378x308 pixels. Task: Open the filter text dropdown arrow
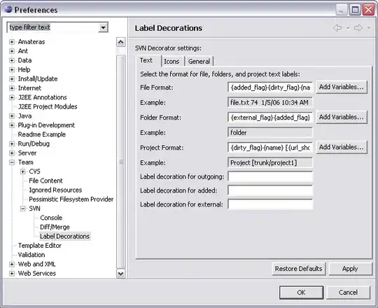(103, 27)
